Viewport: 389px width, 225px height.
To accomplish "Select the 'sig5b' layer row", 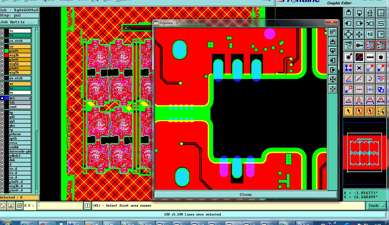I will 20,64.
